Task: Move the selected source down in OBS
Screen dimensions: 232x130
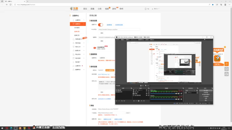Action: pos(144,101)
